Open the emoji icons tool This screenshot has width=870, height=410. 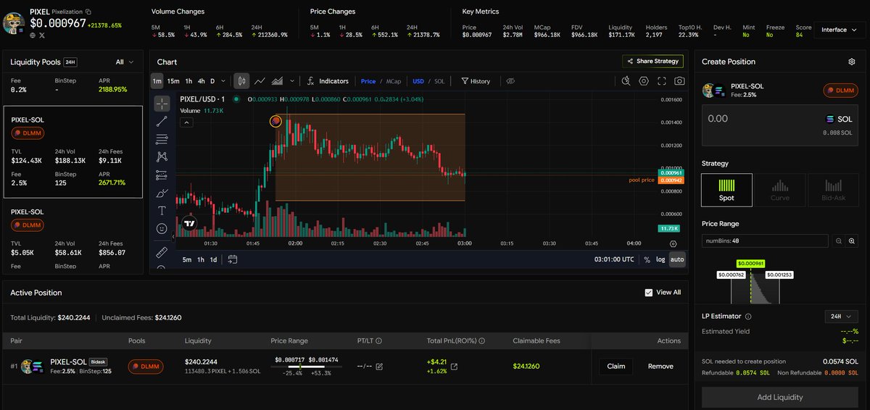[x=162, y=228]
